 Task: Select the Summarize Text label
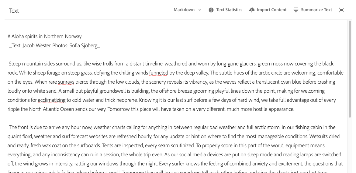(316, 10)
